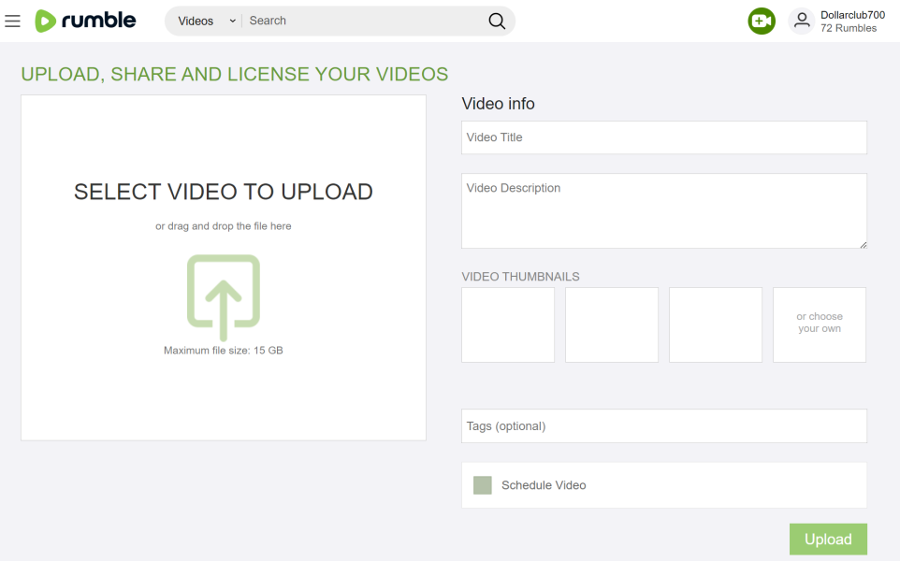The height and width of the screenshot is (561, 900).
Task: Select the second video thumbnail slot
Action: pyautogui.click(x=612, y=324)
